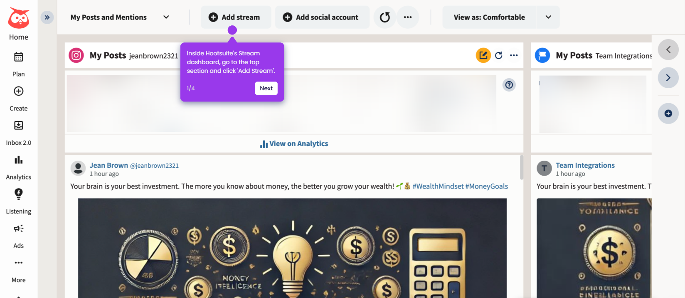Open stream options three-dot menu
Image resolution: width=685 pixels, height=298 pixels.
pyautogui.click(x=514, y=55)
